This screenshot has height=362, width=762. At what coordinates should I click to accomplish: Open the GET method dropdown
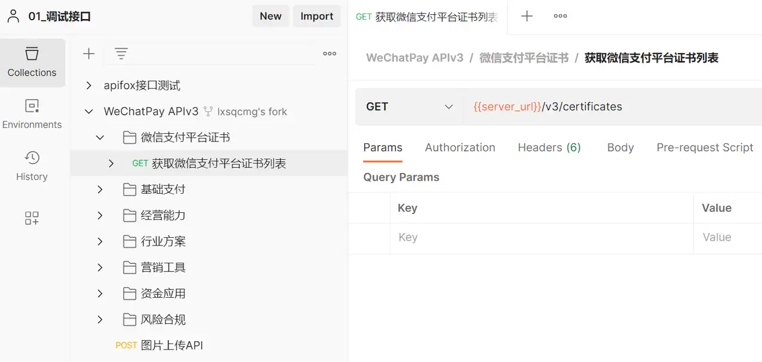(x=410, y=107)
